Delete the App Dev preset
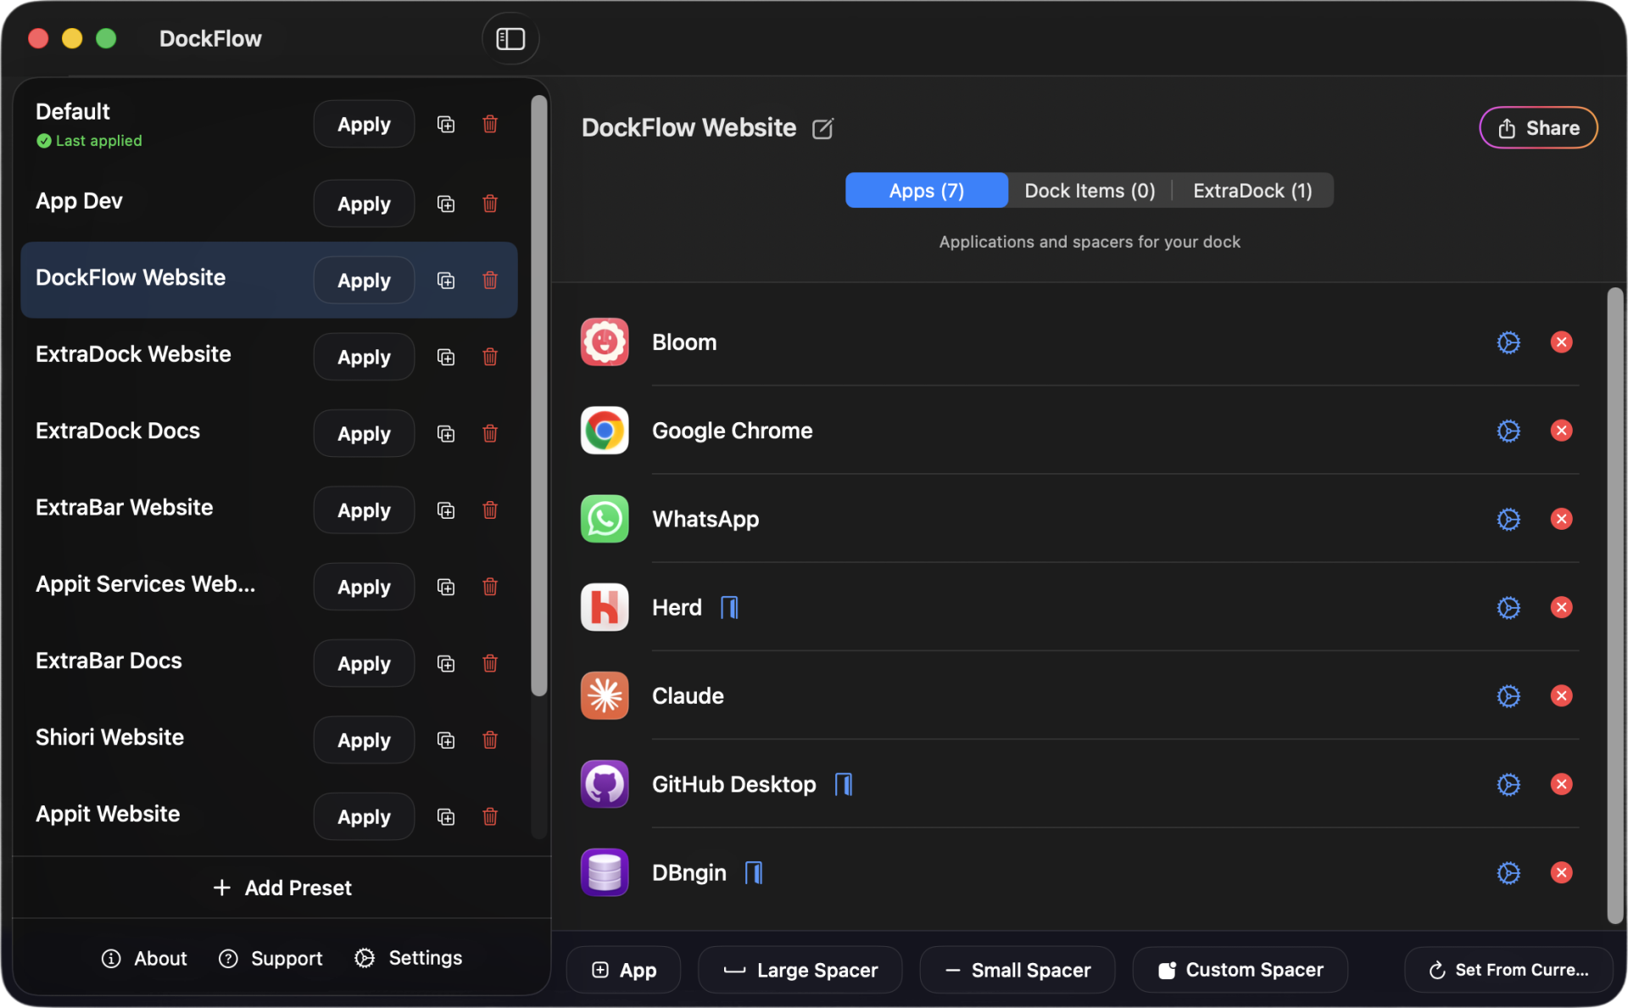This screenshot has width=1628, height=1008. click(x=490, y=203)
